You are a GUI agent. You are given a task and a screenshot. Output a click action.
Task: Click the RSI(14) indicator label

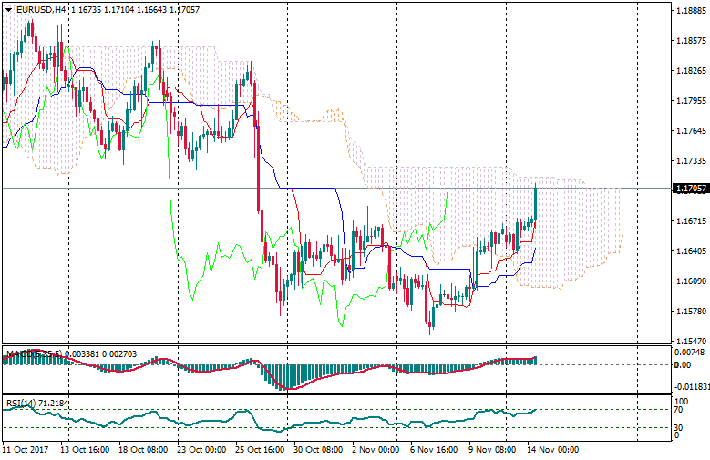[22, 403]
